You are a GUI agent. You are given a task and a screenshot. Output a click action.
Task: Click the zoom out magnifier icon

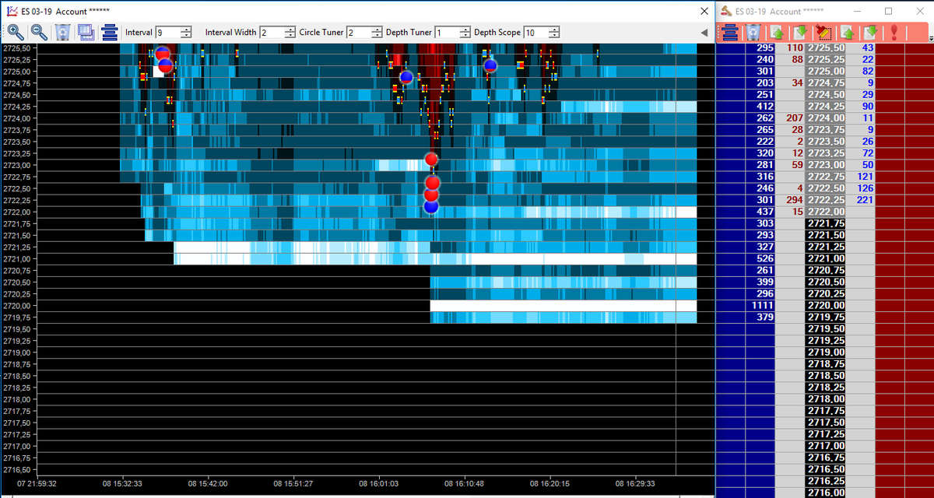click(x=39, y=32)
